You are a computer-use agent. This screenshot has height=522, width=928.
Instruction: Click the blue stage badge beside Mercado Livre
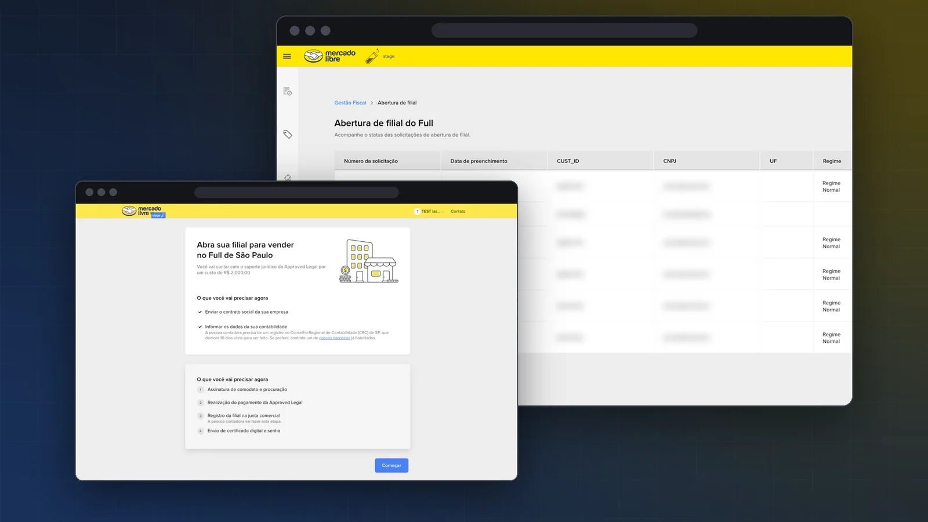158,215
